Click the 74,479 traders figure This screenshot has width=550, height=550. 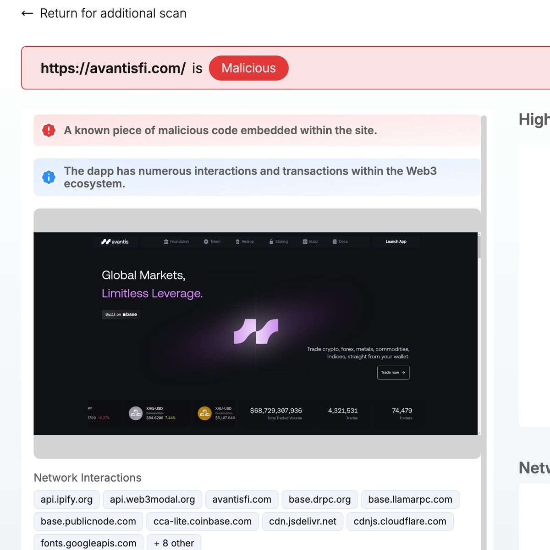(x=402, y=411)
